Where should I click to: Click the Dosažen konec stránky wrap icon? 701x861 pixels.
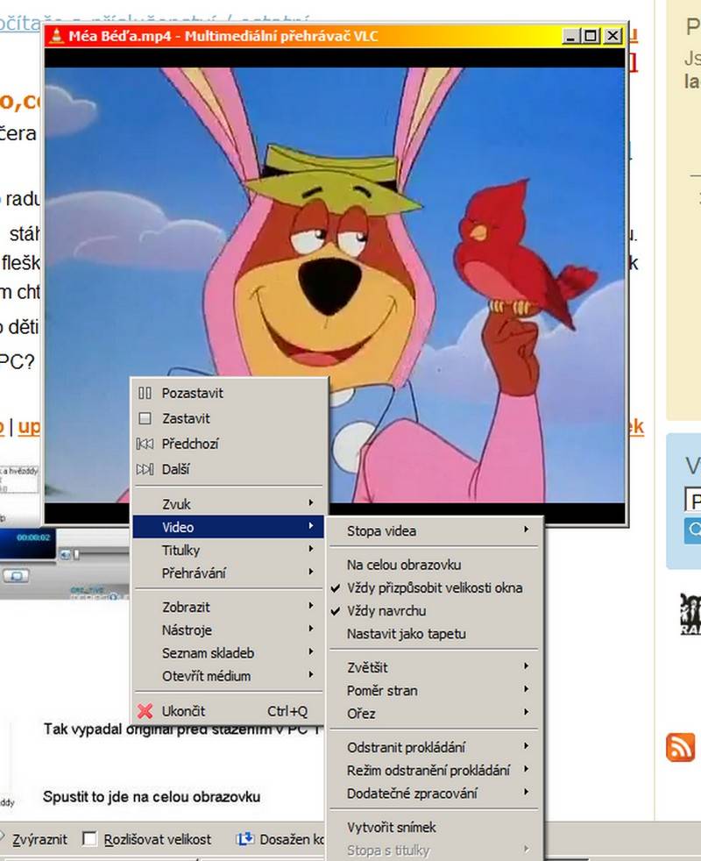[x=244, y=839]
